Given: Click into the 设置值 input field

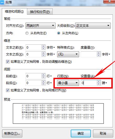Looking at the screenshot, I should pyautogui.click(x=89, y=83).
